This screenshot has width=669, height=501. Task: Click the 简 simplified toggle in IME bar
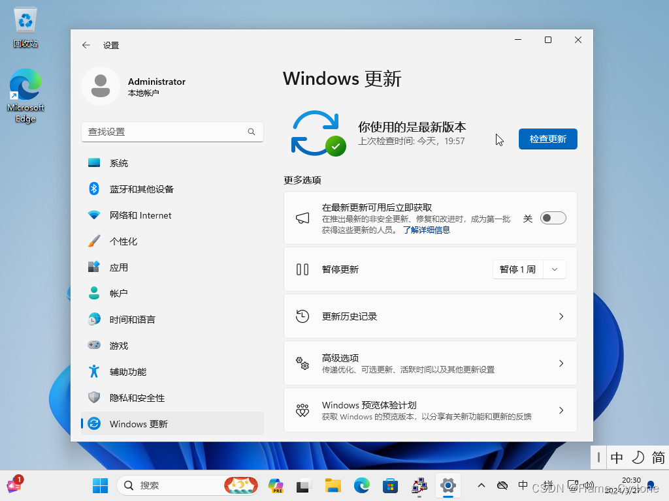click(658, 457)
